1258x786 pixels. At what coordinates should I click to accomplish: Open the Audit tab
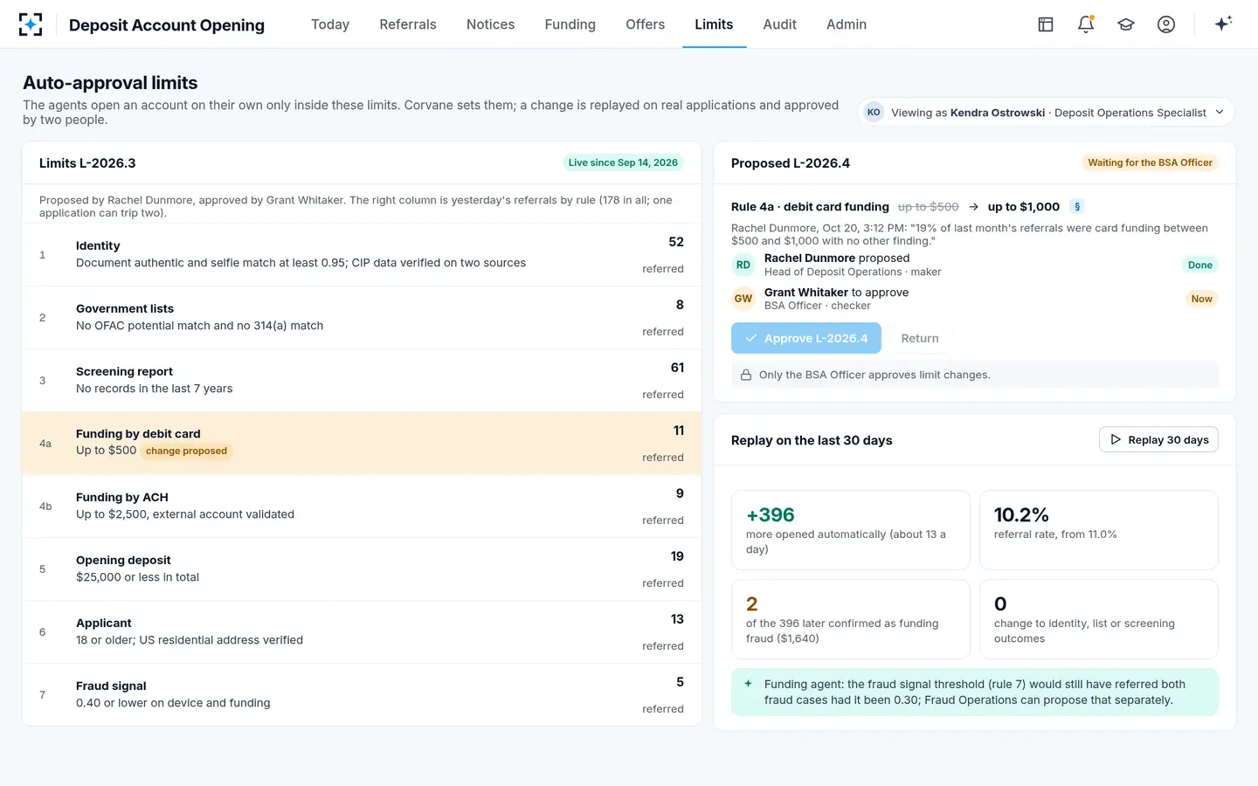point(780,24)
